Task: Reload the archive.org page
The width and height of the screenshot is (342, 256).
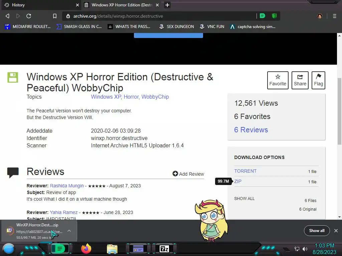Action: tap(29, 16)
